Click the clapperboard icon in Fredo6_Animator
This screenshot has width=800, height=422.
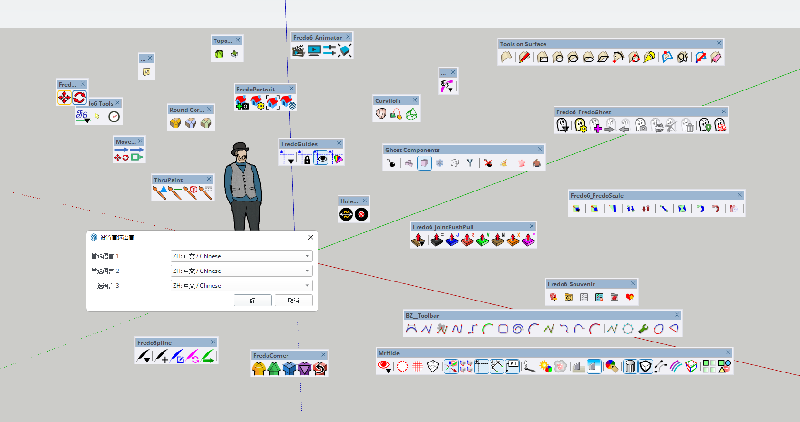click(x=298, y=50)
